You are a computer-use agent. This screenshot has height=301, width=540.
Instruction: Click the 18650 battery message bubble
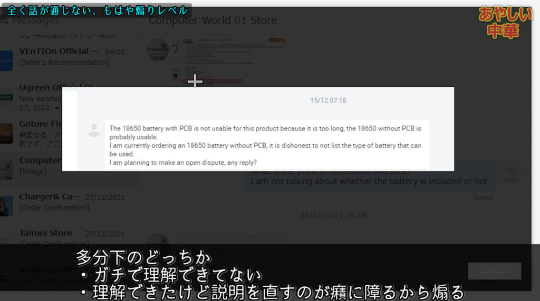[266, 145]
